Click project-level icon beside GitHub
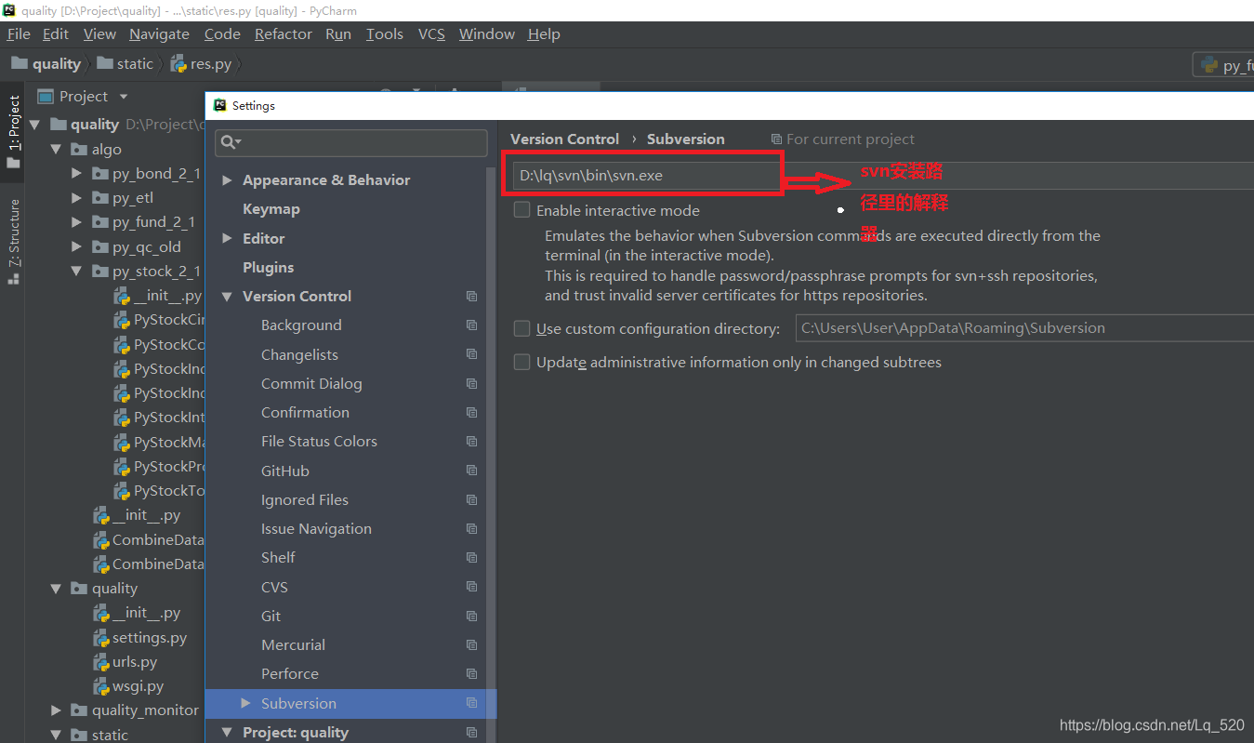The image size is (1254, 743). [x=471, y=471]
